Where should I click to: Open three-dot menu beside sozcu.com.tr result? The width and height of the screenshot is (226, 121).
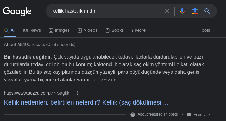(x=77, y=93)
